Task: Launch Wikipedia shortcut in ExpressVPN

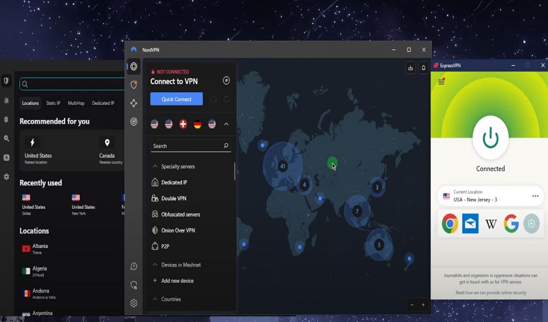Action: point(491,224)
